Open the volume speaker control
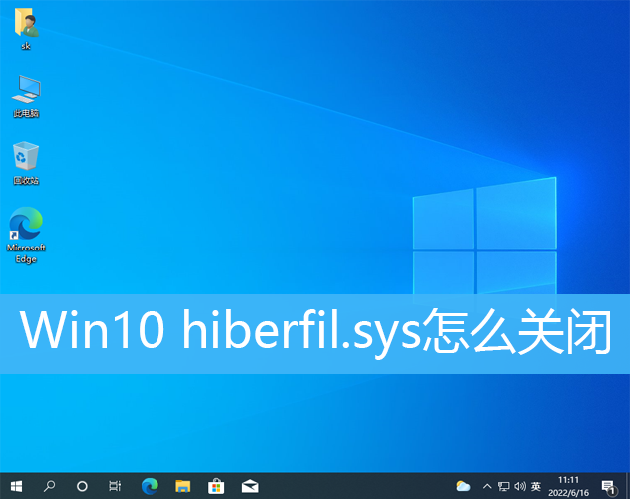630x499 pixels. click(x=519, y=486)
